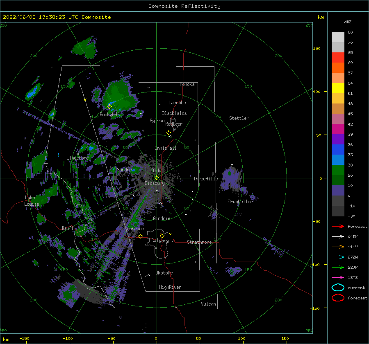The image size is (369, 344).
Task: Select the cyan 27ZW arrow icon
Action: tap(338, 257)
